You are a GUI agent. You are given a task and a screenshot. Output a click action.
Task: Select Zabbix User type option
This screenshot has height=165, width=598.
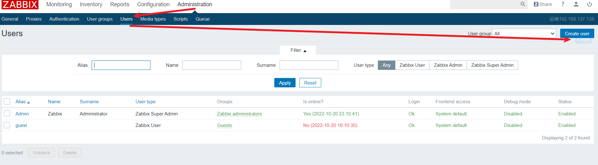point(412,65)
